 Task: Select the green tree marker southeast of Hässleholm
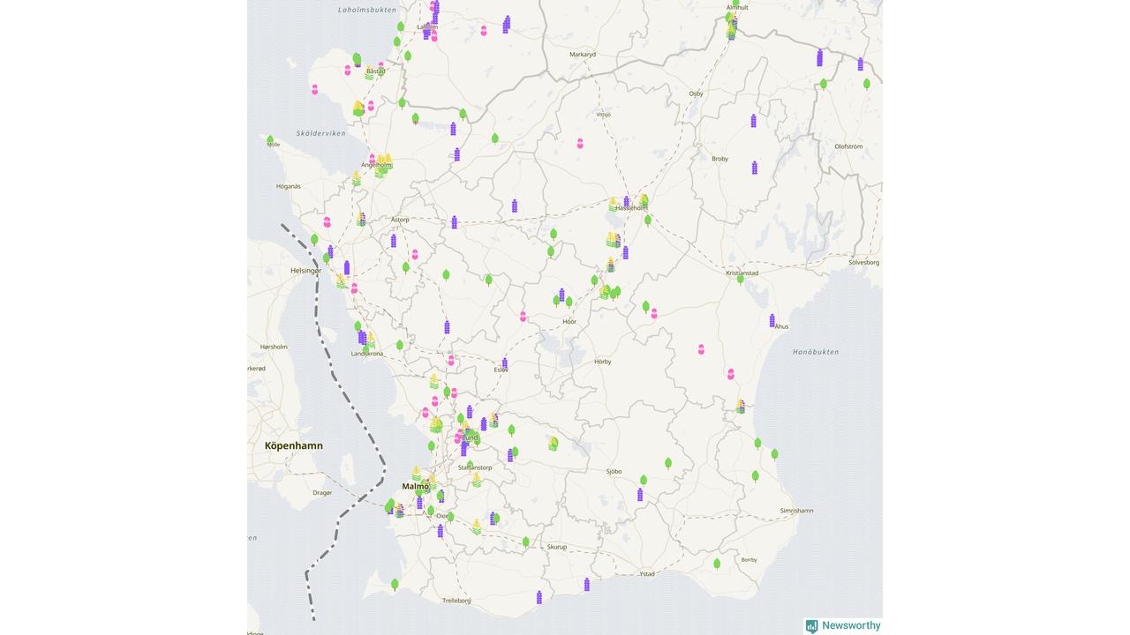coord(647,220)
